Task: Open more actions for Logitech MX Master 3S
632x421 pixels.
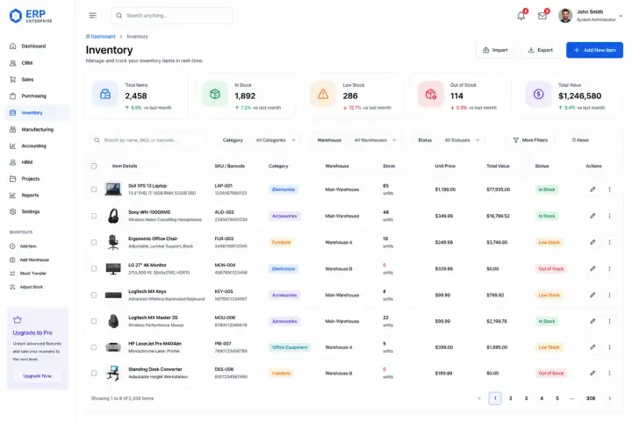Action: click(609, 321)
